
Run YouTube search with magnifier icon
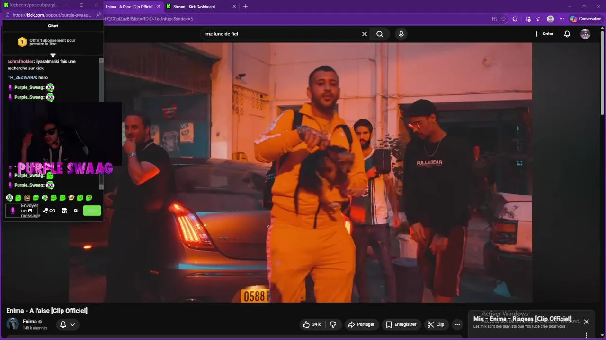point(380,34)
